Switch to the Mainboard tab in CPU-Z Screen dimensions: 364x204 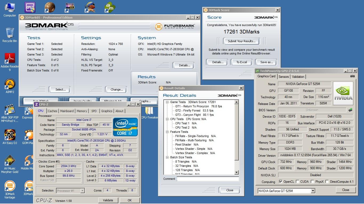(67, 111)
